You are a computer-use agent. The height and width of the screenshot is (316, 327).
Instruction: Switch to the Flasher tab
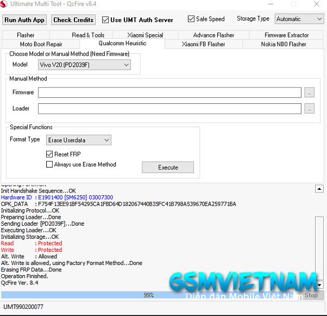[26, 35]
